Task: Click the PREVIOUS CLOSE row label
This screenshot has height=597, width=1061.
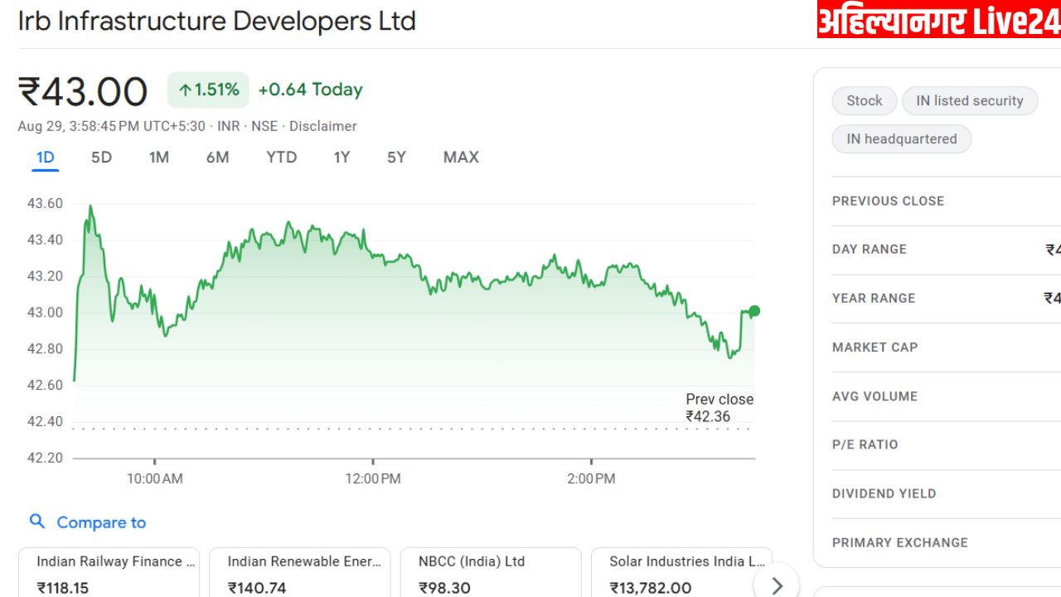Action: click(888, 201)
